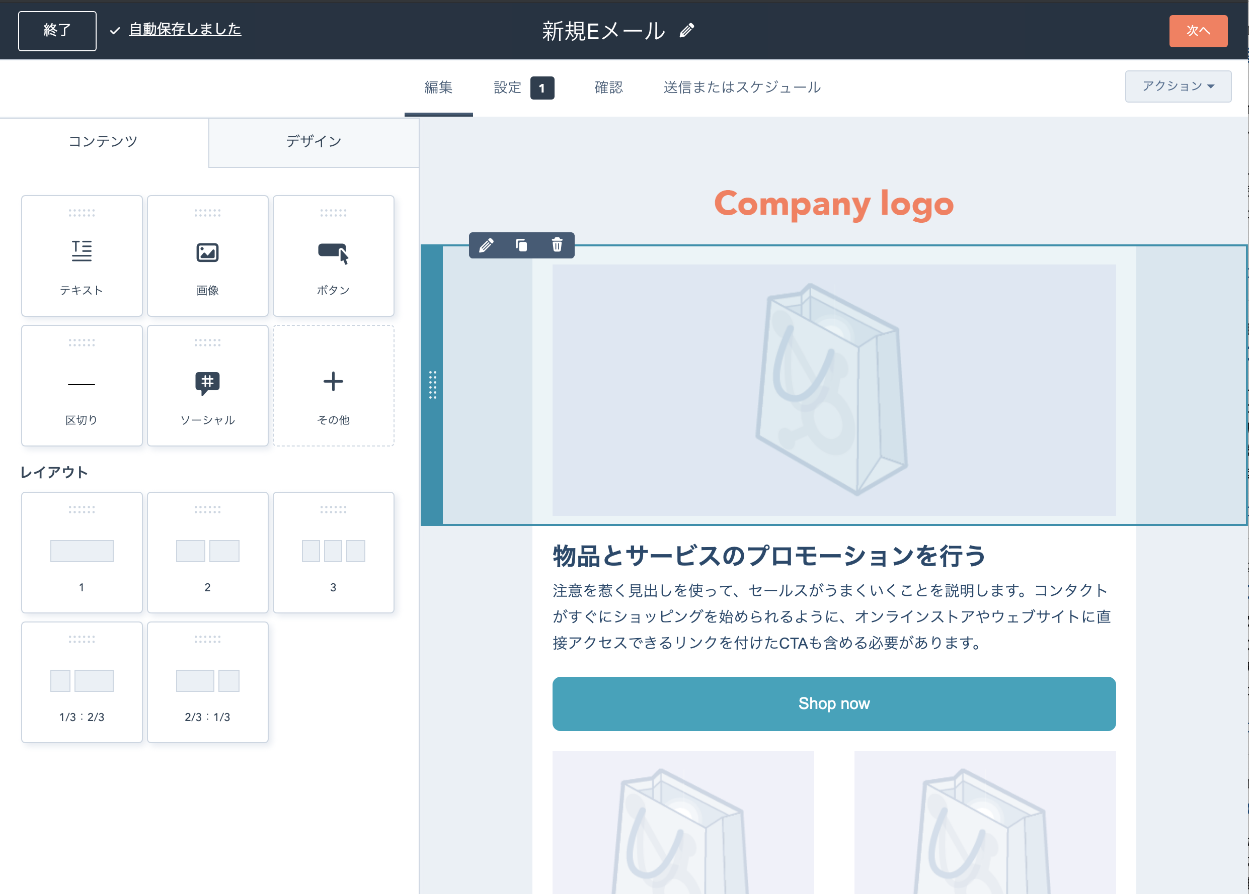Image resolution: width=1249 pixels, height=894 pixels.
Task: Delete the selected module with trash icon
Action: pos(557,245)
